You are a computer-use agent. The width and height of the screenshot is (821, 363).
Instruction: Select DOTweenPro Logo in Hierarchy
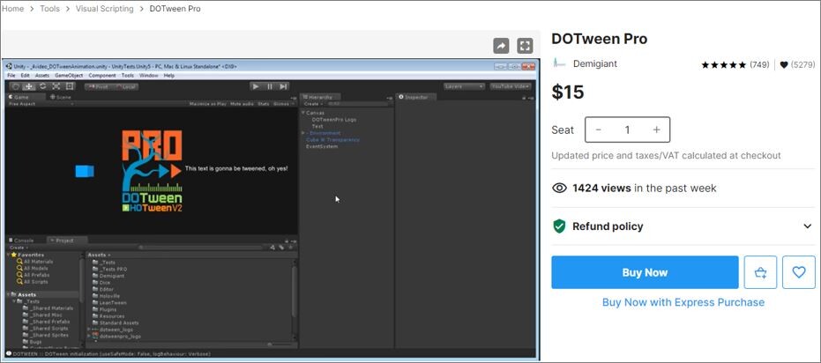pos(334,120)
